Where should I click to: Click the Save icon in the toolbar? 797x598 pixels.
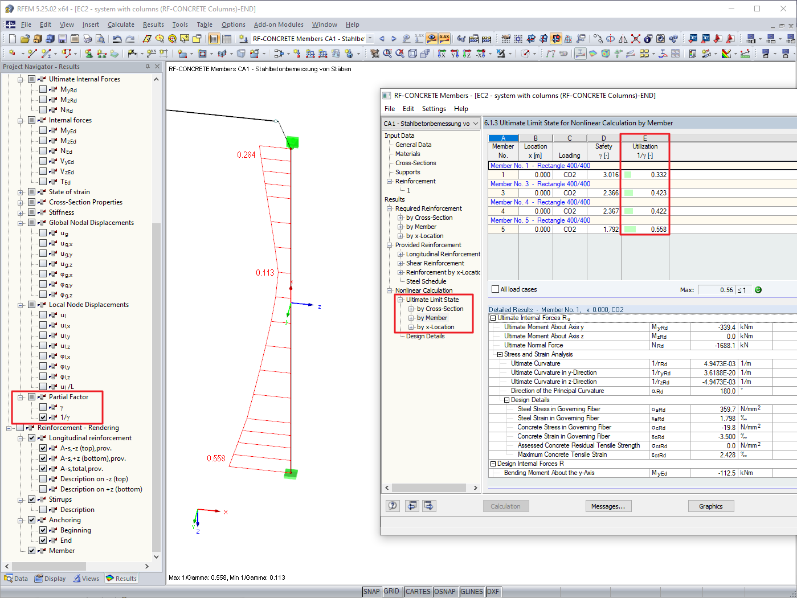(x=62, y=38)
